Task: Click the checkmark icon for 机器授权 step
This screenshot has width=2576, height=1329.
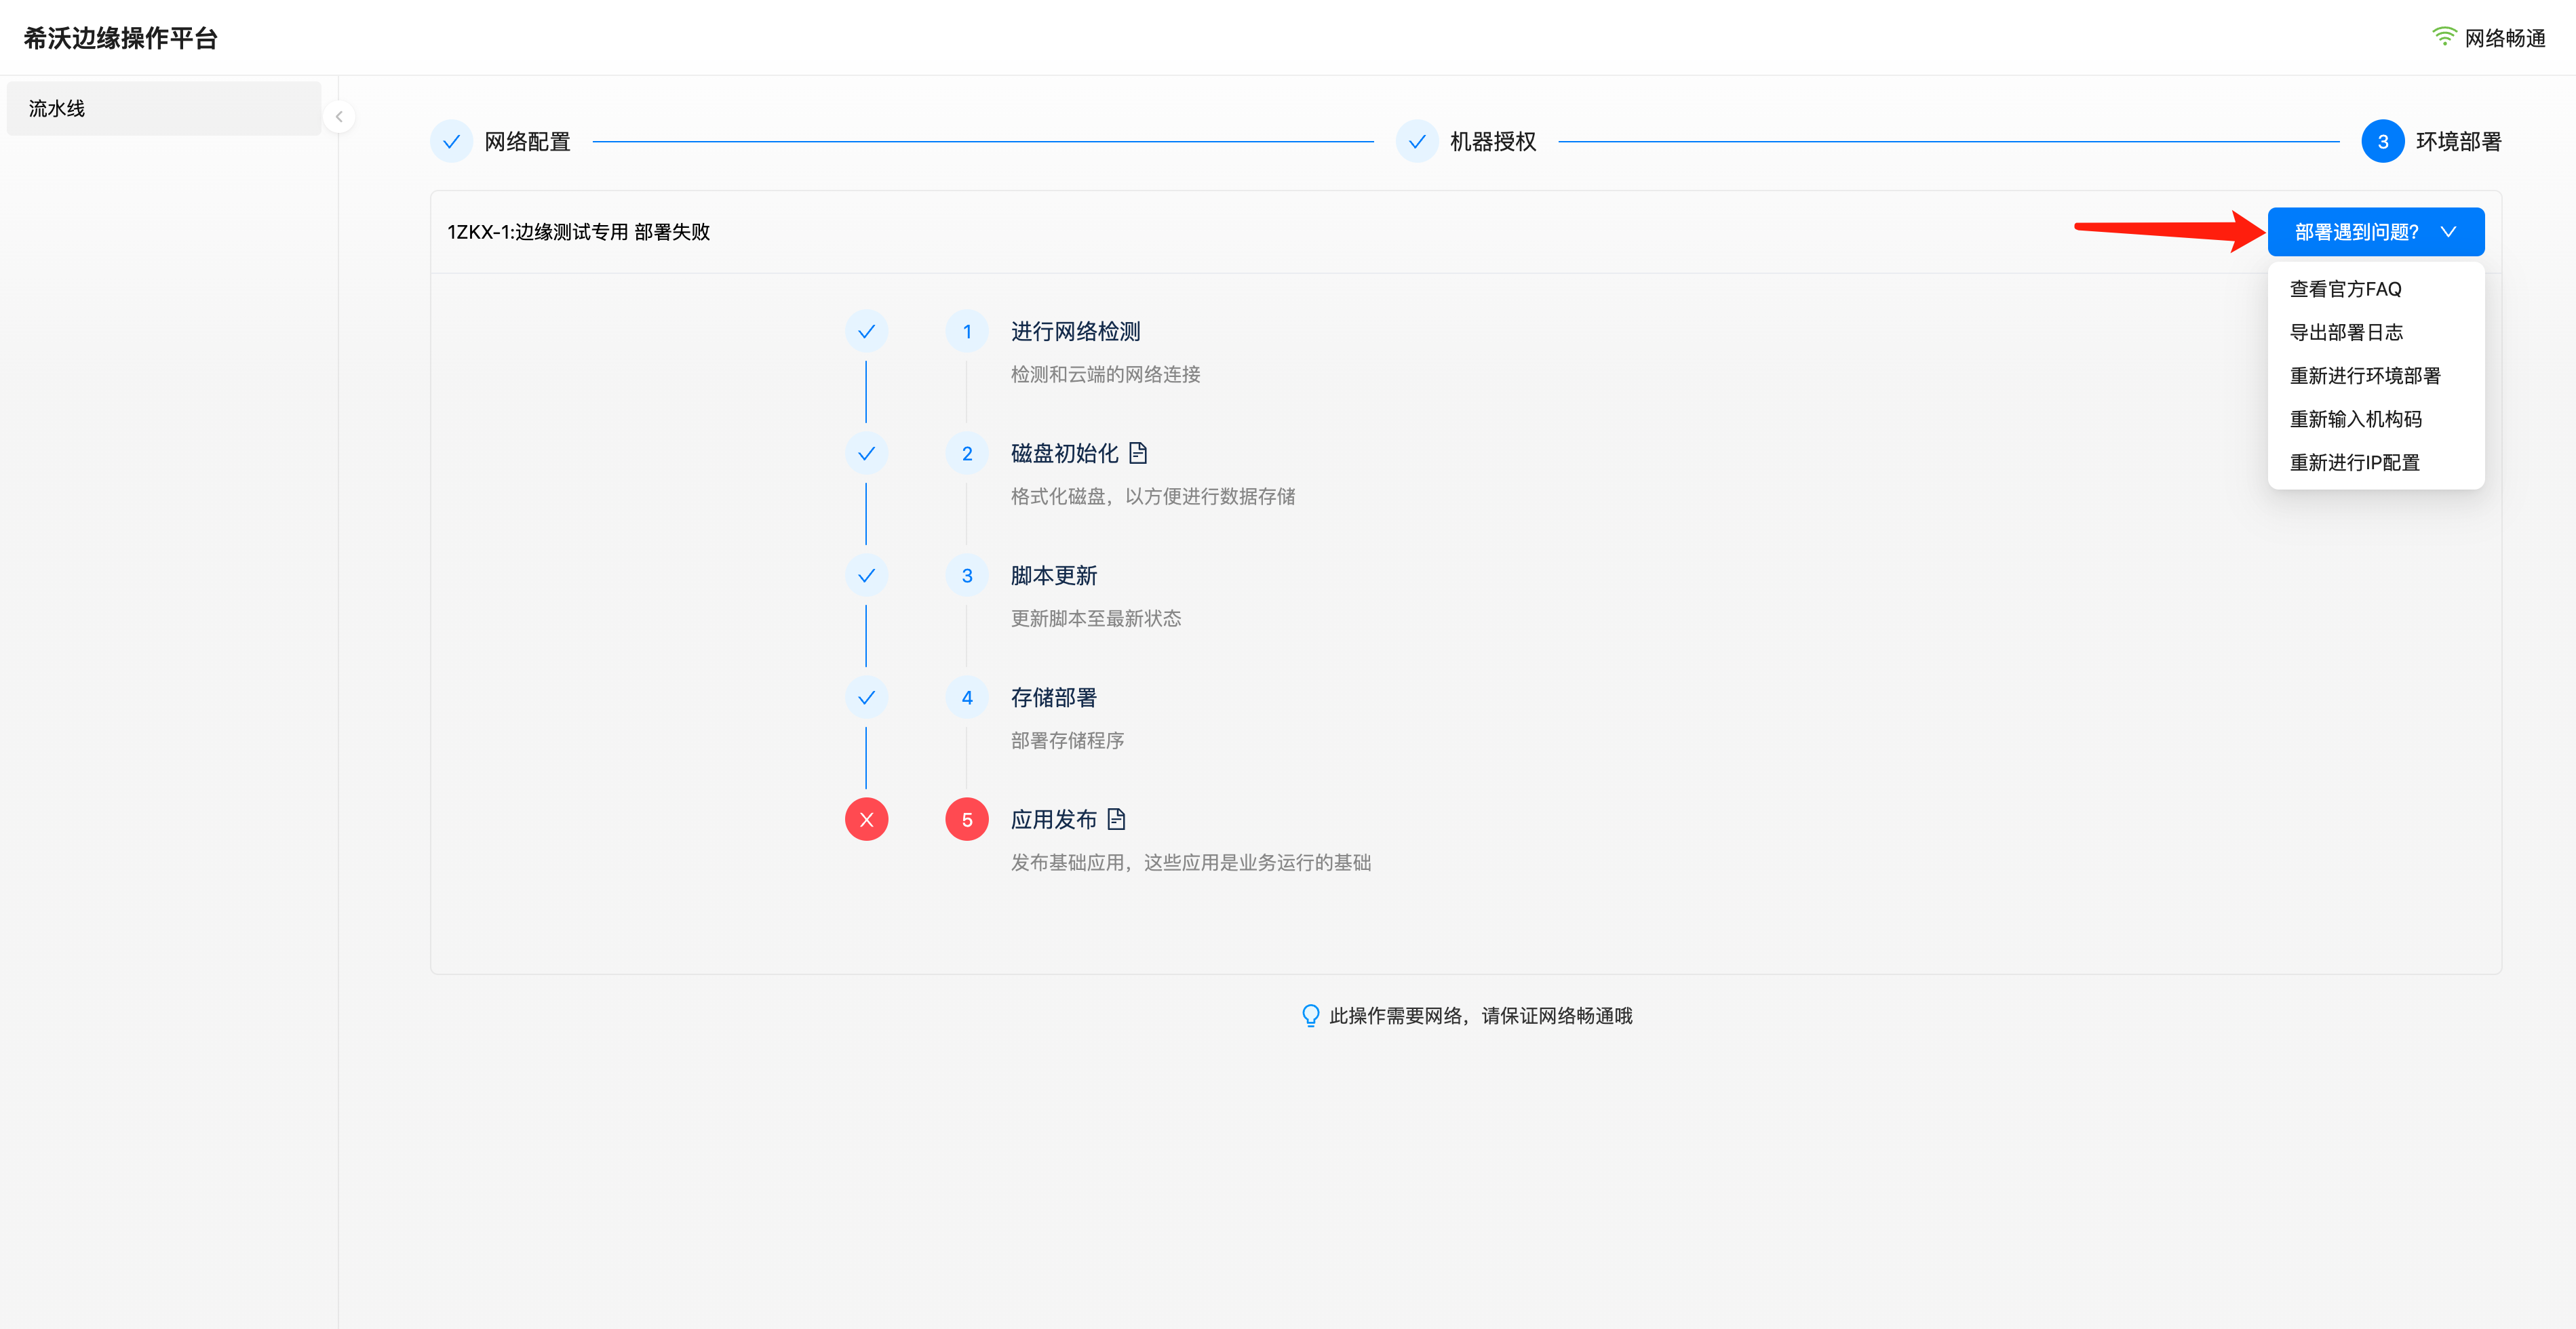Action: [x=1417, y=141]
